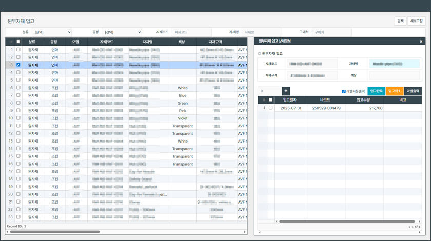Check the select-all box in main grid header
Image resolution: width=431 pixels, height=241 pixels.
[18, 42]
